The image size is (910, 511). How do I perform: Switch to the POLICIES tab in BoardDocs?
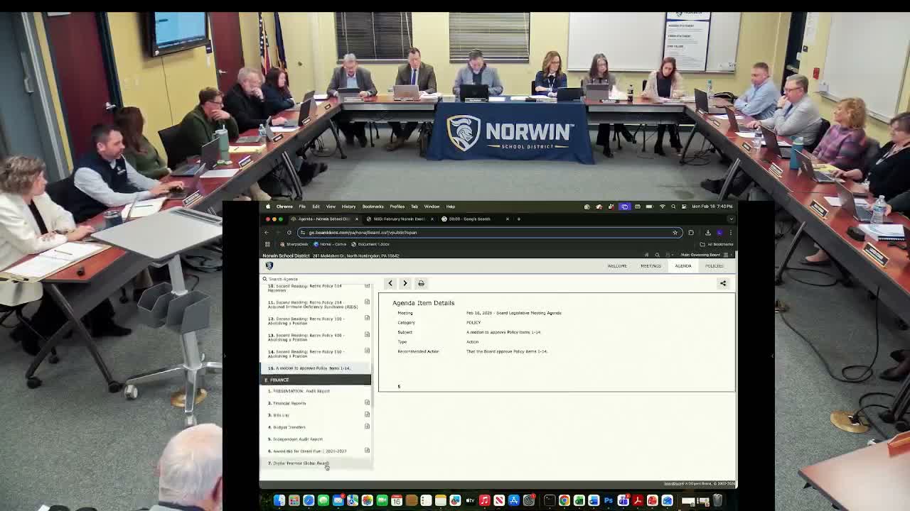pyautogui.click(x=714, y=265)
